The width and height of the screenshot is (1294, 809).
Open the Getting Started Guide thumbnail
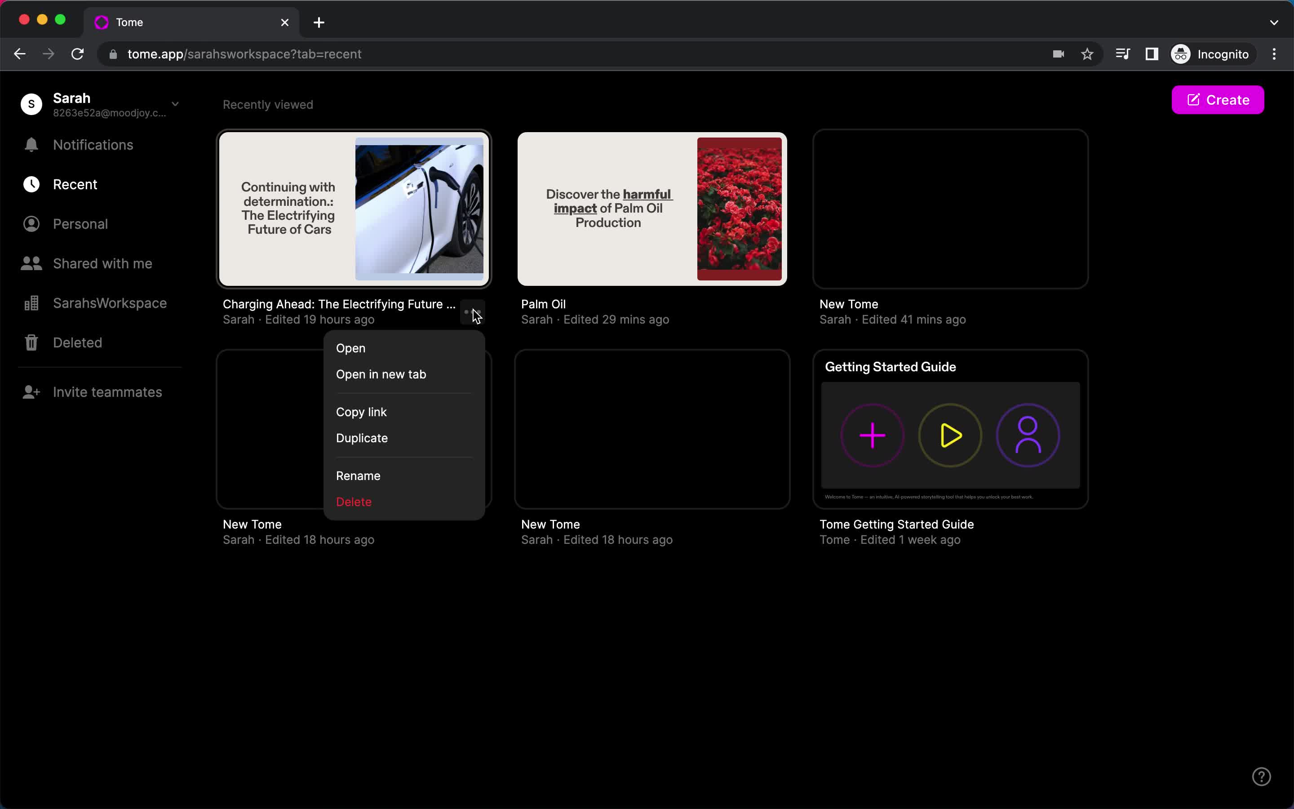(950, 429)
